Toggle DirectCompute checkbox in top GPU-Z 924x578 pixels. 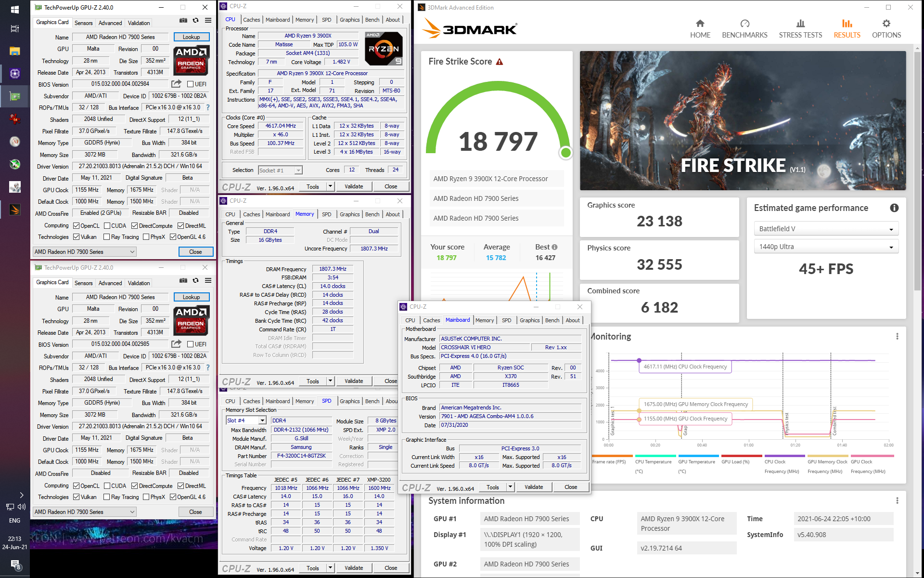coord(135,225)
